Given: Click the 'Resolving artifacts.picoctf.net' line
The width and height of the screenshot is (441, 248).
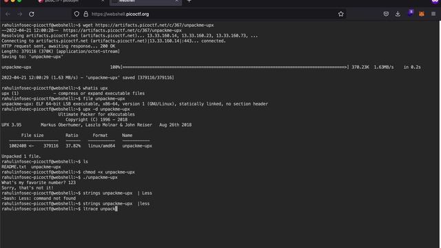Looking at the screenshot, I should point(130,36).
